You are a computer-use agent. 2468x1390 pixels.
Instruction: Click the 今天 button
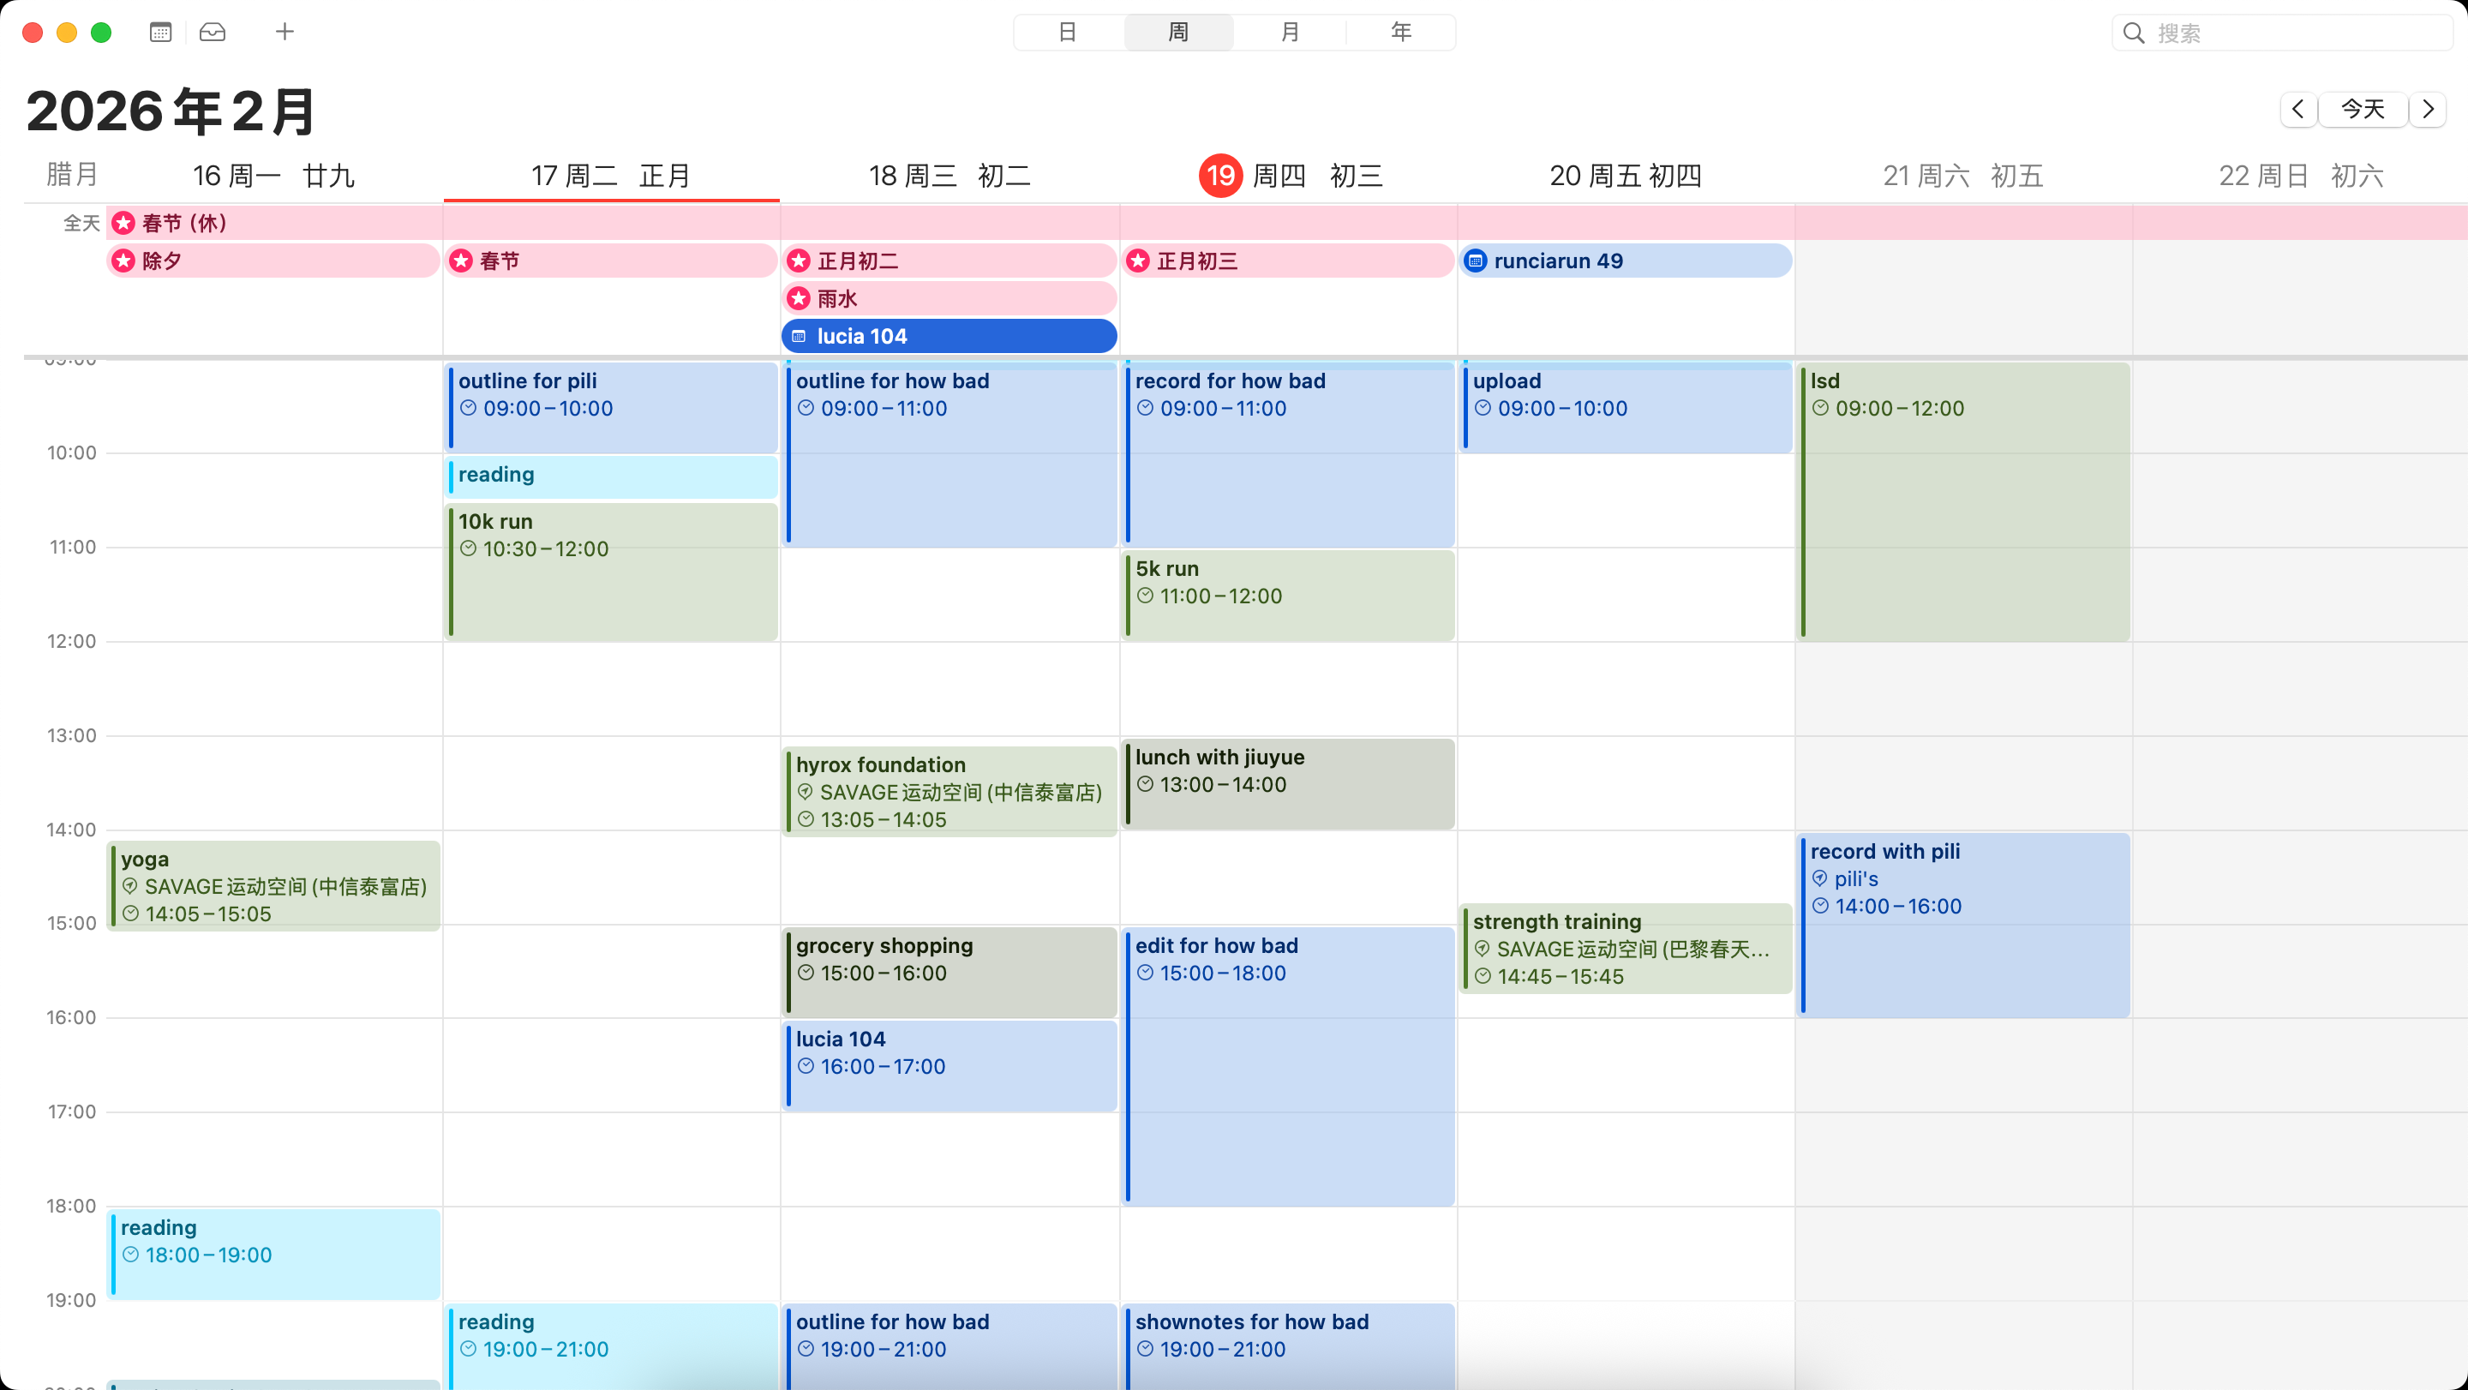pyautogui.click(x=2363, y=109)
